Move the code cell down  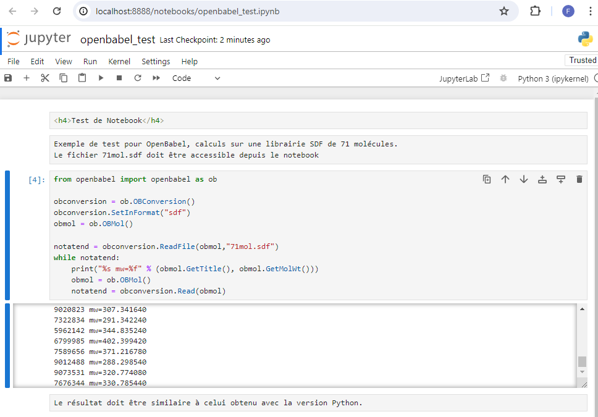click(524, 179)
